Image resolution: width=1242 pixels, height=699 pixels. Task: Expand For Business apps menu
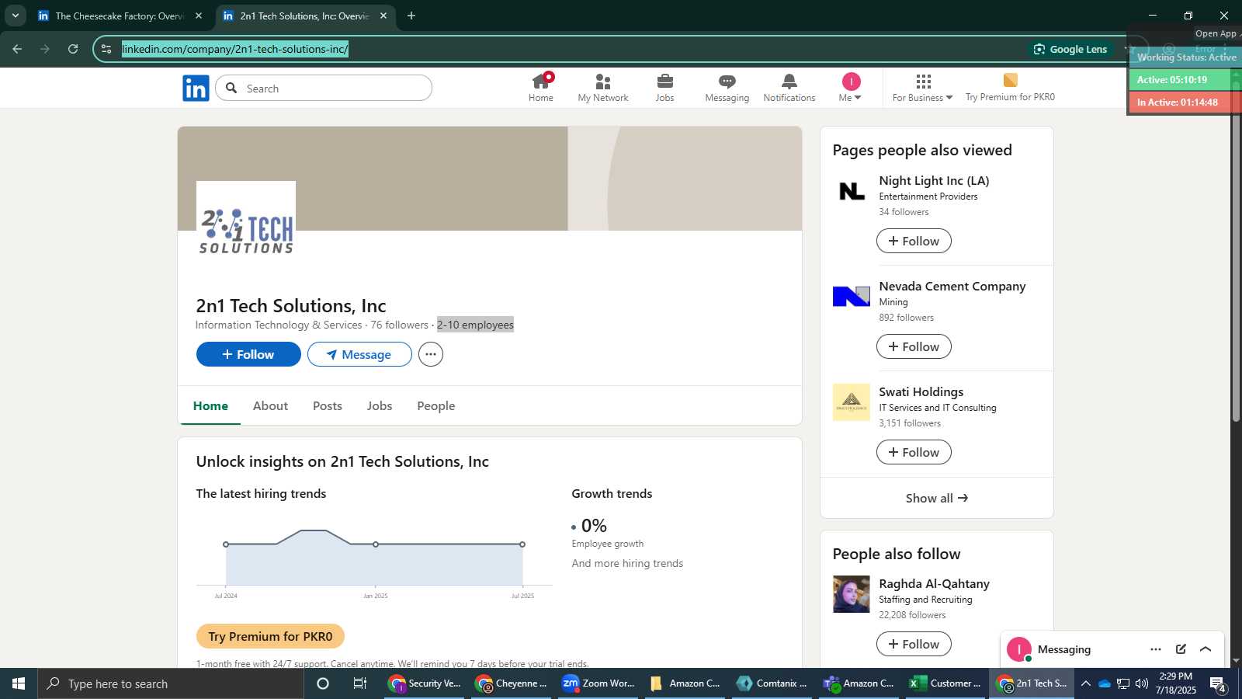point(922,88)
